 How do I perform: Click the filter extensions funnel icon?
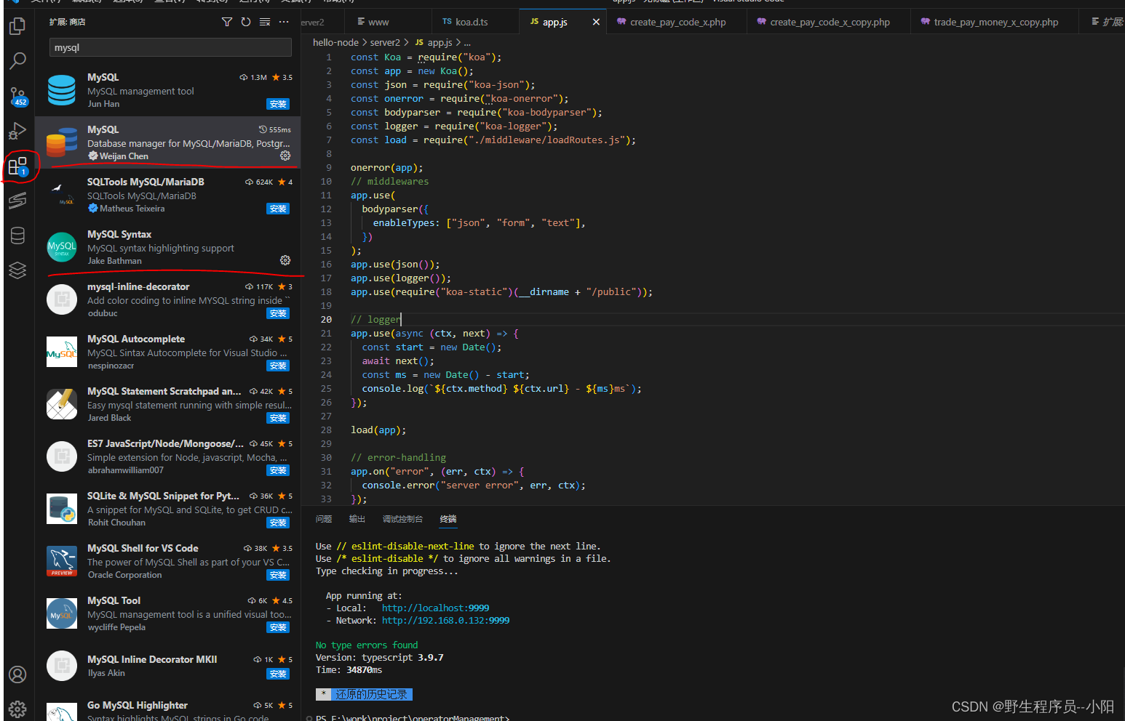pos(227,22)
